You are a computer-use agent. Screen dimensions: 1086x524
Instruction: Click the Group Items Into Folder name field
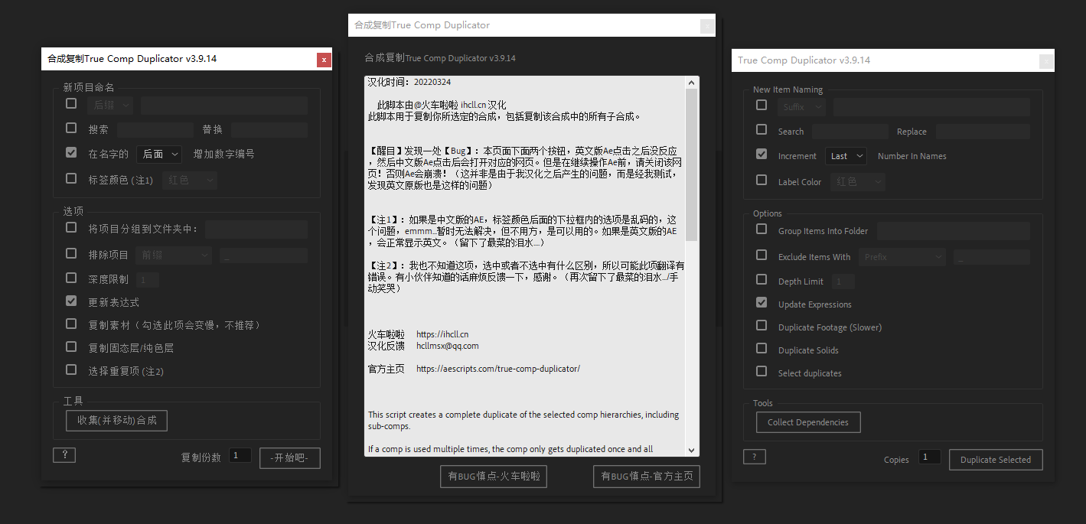coord(954,231)
